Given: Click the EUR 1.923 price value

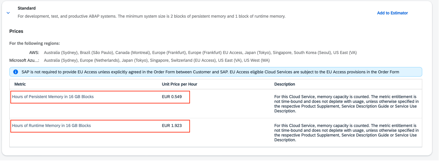Looking at the screenshot, I should click(x=172, y=125).
